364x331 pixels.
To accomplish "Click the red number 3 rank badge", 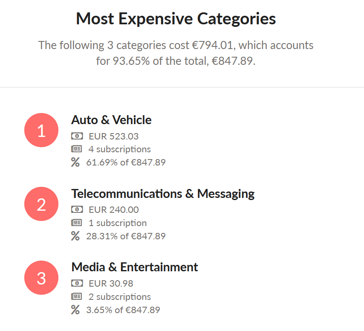I will coord(41,278).
